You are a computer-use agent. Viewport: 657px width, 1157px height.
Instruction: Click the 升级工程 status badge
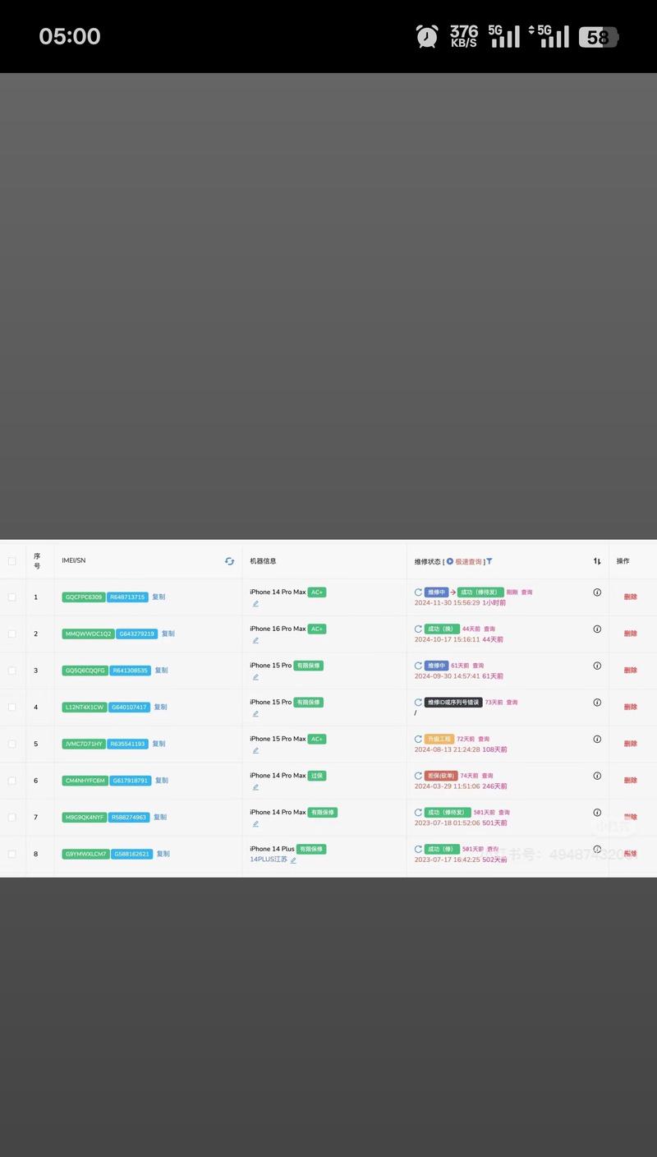click(439, 740)
